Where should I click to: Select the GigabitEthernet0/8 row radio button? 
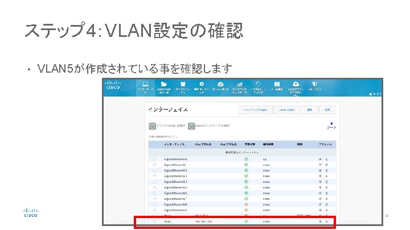(154, 204)
